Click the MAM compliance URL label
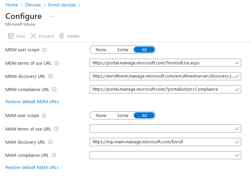Screen dimensions: 251x176 tap(27, 155)
